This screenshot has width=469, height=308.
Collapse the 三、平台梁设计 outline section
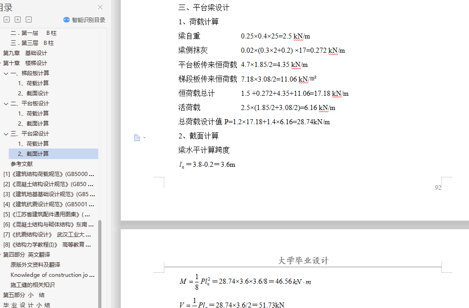pos(6,134)
